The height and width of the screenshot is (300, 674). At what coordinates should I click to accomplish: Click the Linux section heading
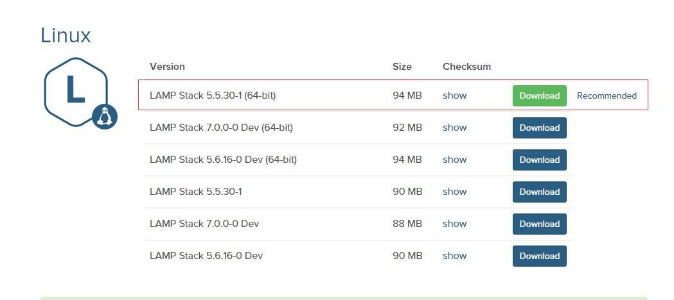pyautogui.click(x=66, y=35)
